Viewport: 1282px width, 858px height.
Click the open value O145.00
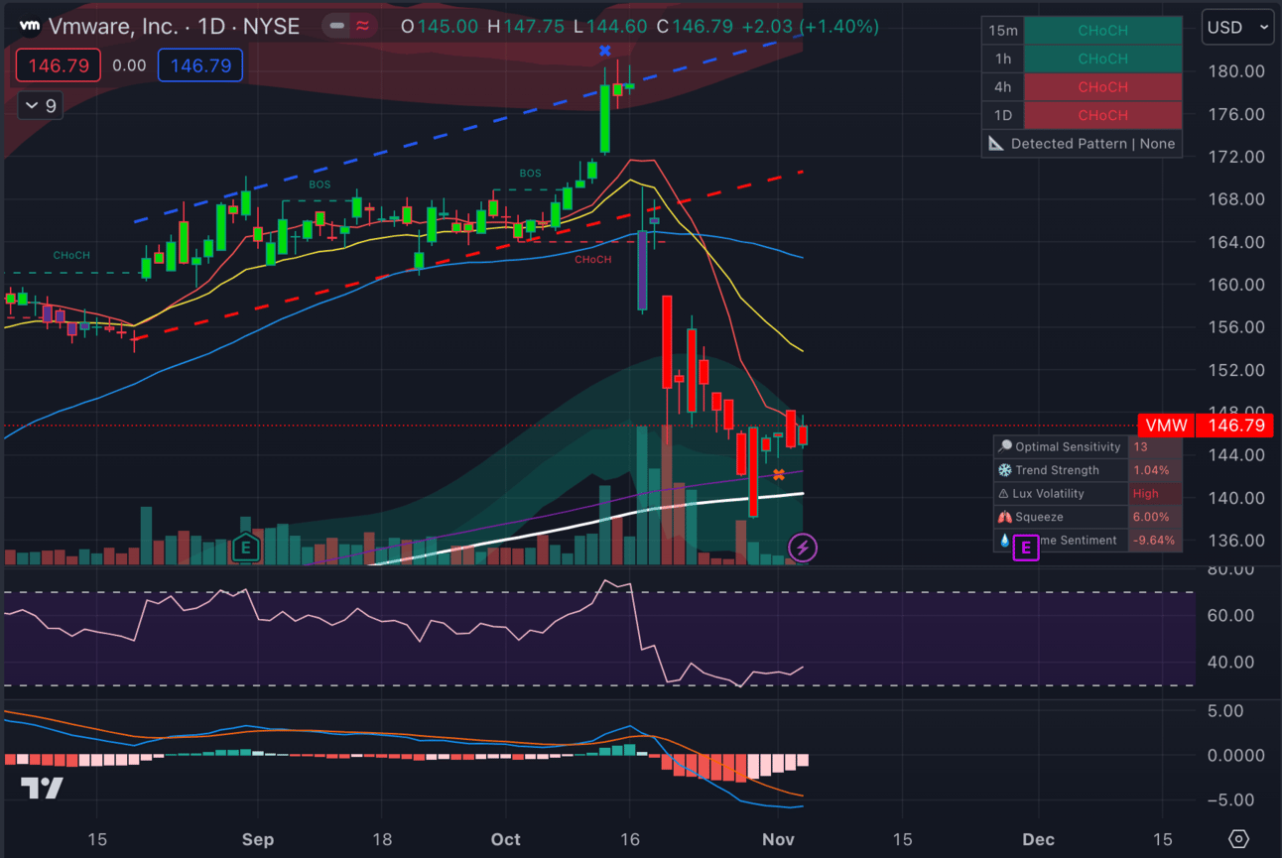pos(441,27)
